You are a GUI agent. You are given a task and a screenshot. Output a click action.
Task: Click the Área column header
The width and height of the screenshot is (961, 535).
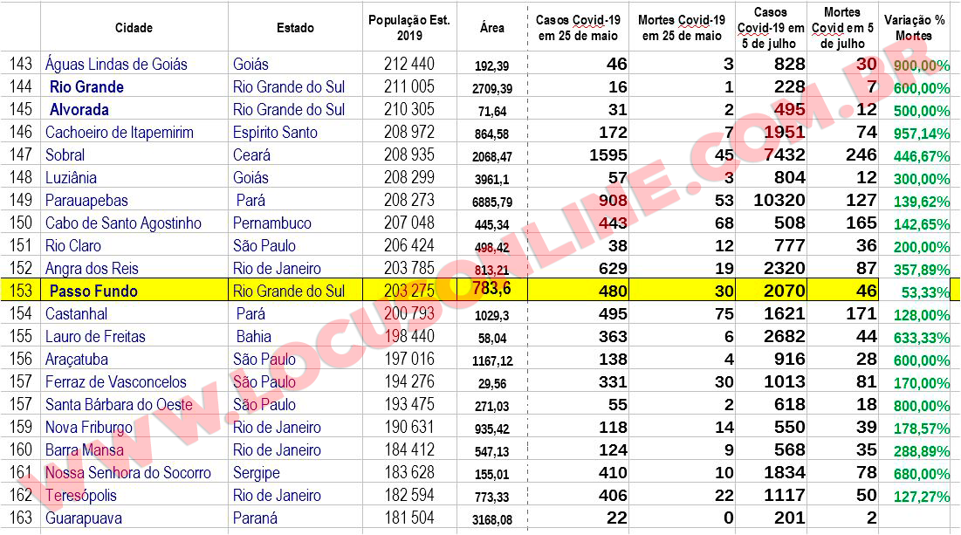(492, 28)
